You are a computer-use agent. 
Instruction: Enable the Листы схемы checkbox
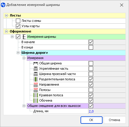pyautogui.click(x=18, y=21)
